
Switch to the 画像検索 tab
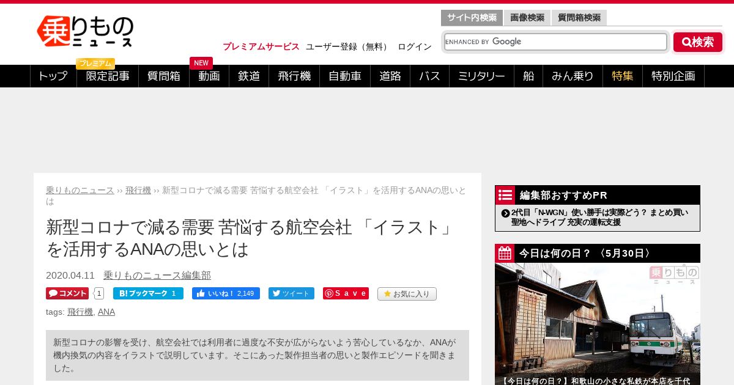tap(527, 18)
